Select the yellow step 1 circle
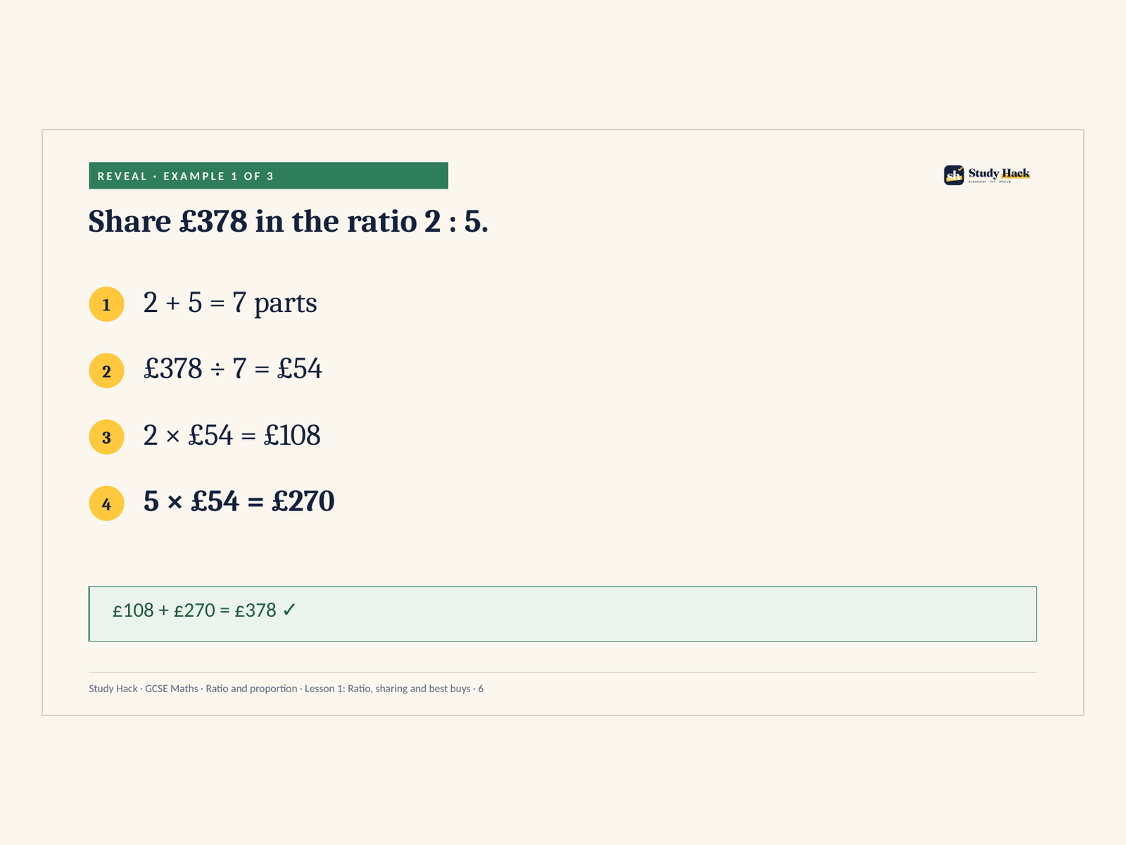The height and width of the screenshot is (845, 1126). (106, 304)
